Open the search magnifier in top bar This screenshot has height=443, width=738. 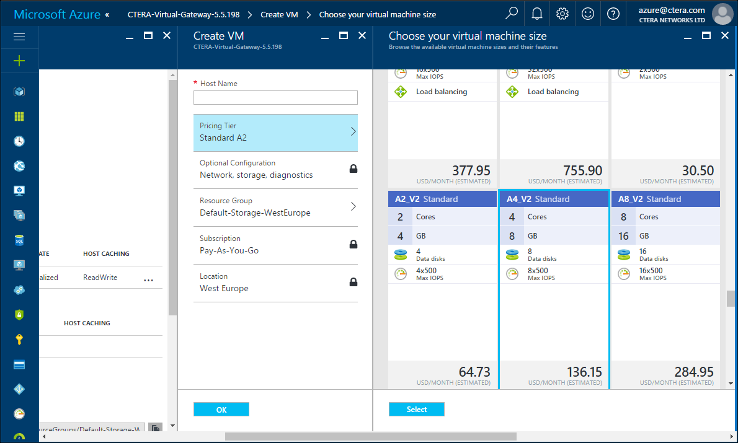pyautogui.click(x=512, y=14)
